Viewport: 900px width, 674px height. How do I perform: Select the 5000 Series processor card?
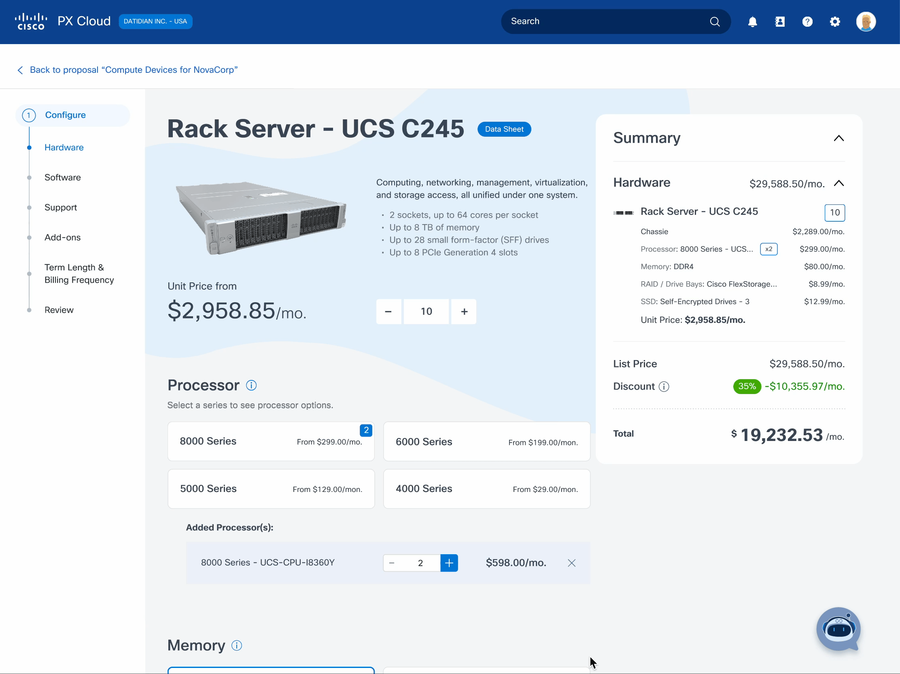271,489
